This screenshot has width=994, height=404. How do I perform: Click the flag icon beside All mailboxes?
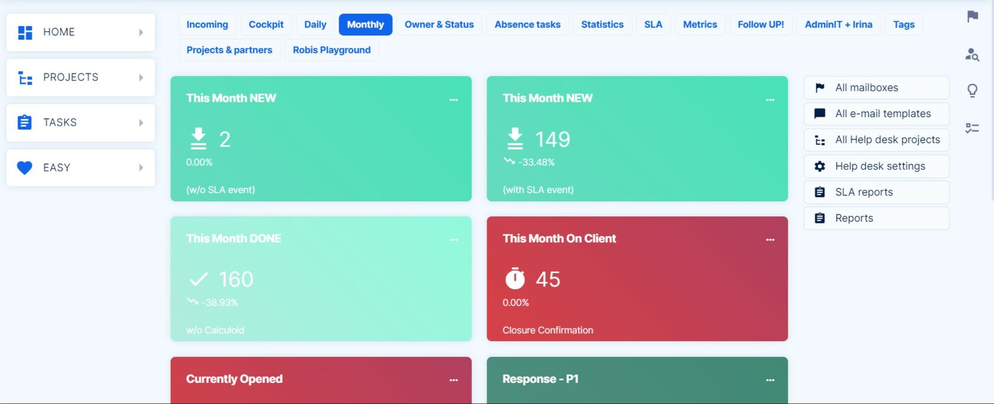(x=819, y=88)
